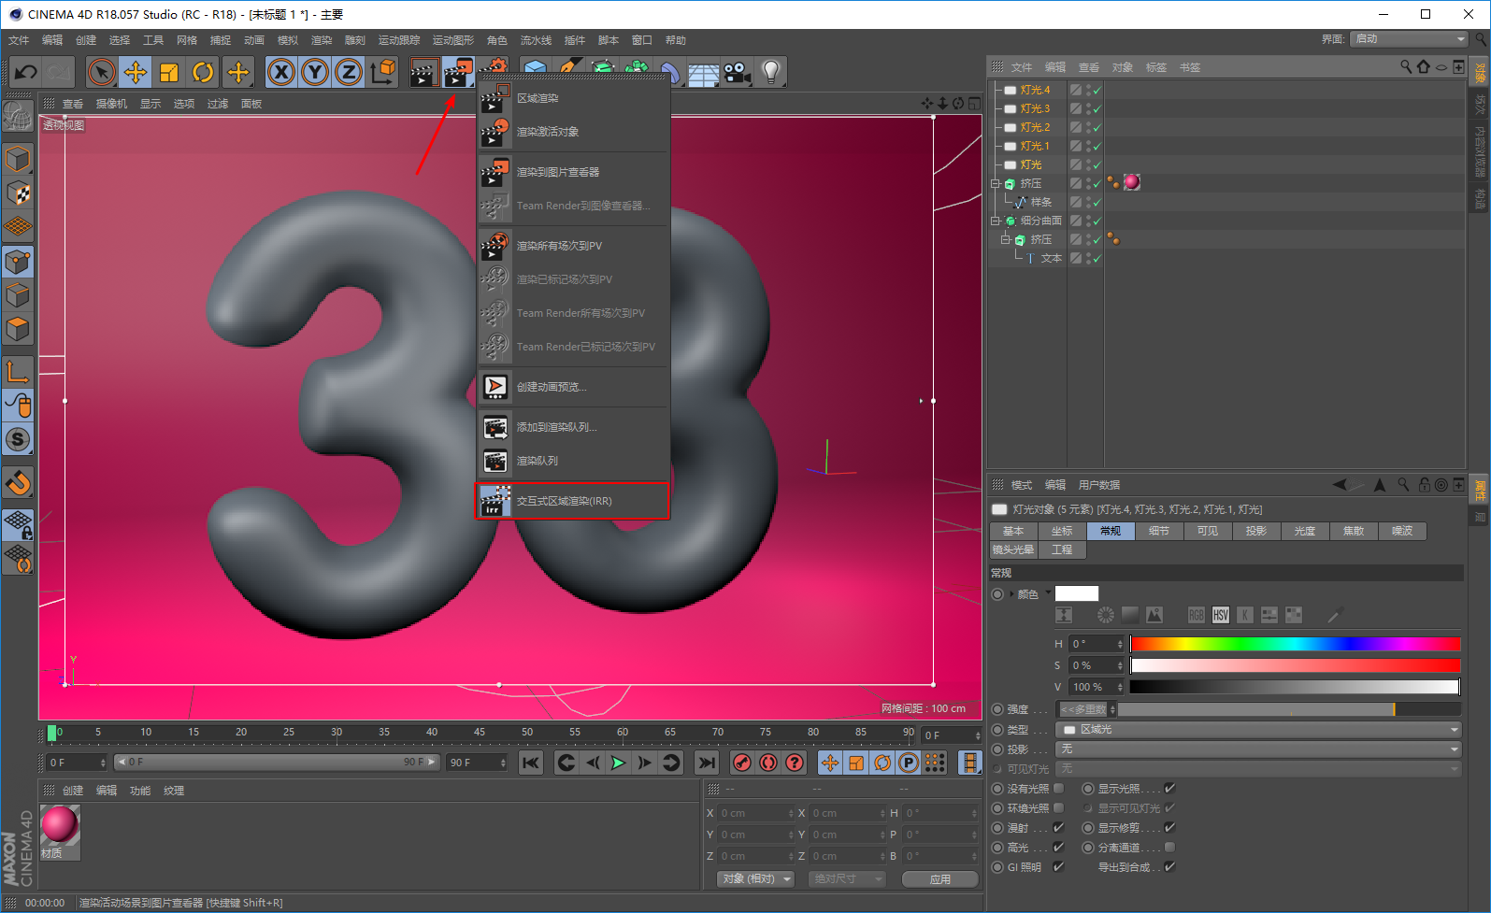Click the coordinate system cube icon

[382, 72]
